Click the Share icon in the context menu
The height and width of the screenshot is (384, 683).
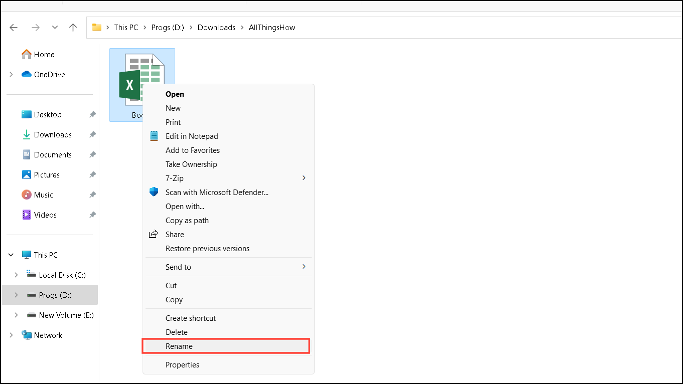(154, 234)
